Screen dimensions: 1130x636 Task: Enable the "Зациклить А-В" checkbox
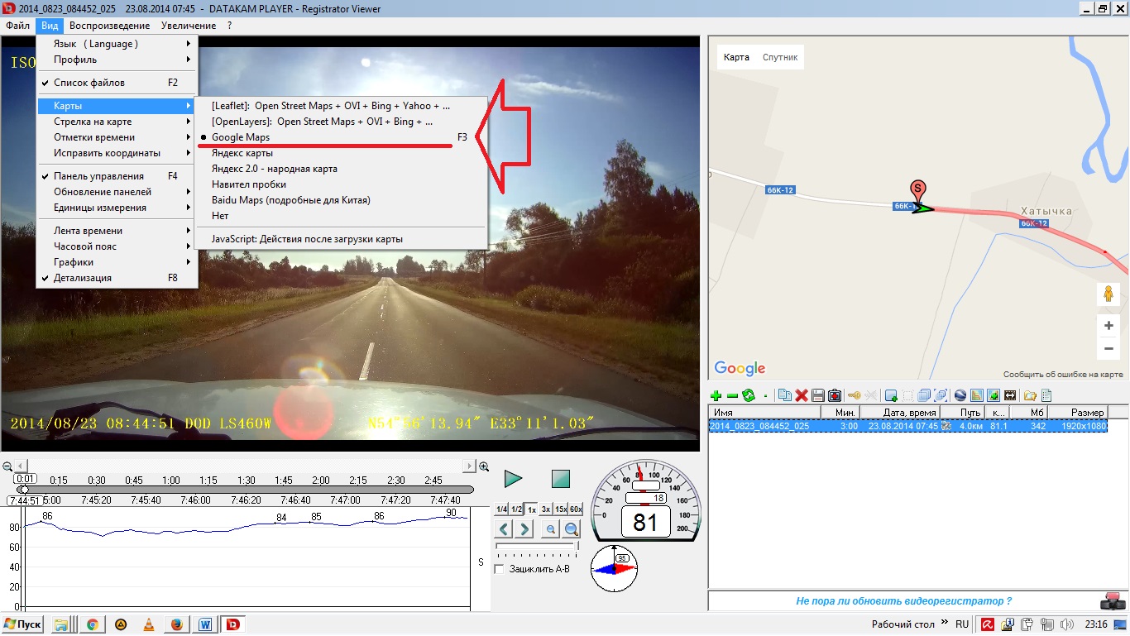499,569
